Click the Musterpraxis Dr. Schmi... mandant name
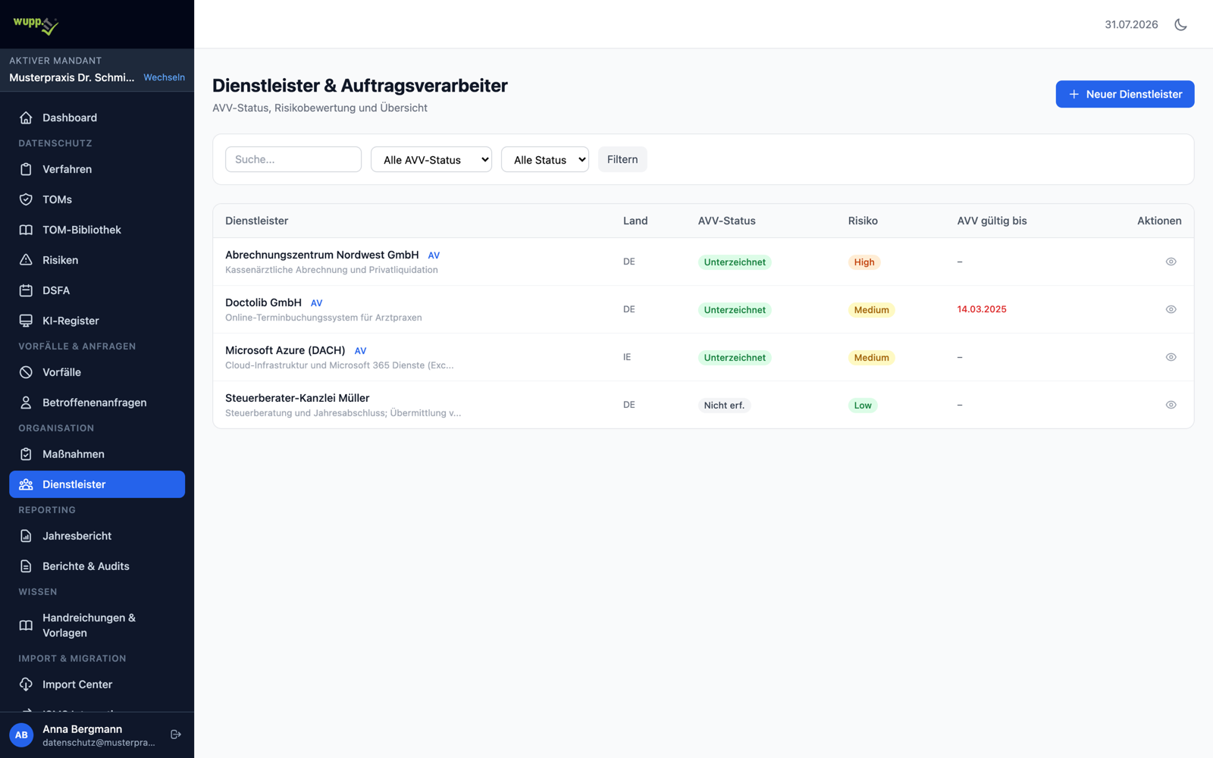The height and width of the screenshot is (758, 1213). tap(72, 77)
